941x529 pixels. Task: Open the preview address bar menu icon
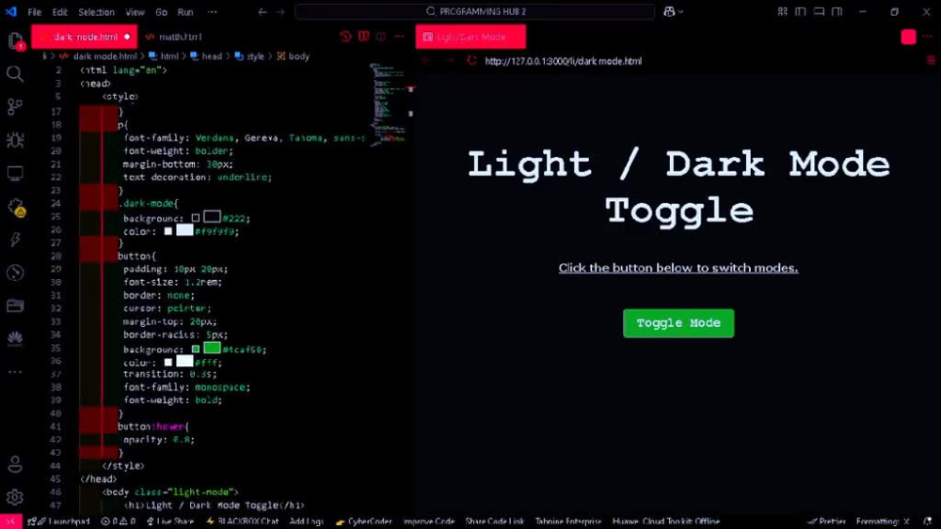[931, 60]
